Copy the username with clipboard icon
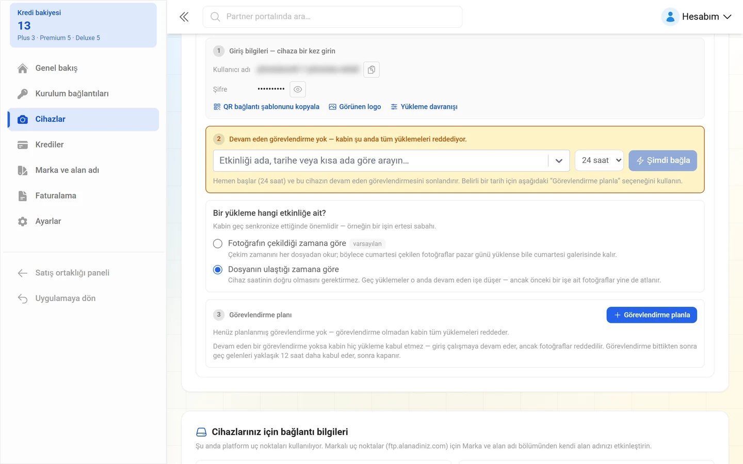743x464 pixels. click(372, 70)
